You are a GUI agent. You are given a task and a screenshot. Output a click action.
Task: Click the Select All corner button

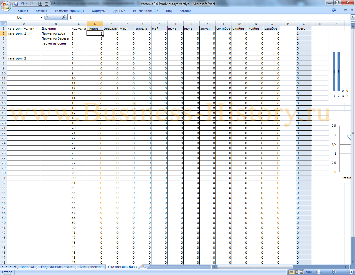3,24
